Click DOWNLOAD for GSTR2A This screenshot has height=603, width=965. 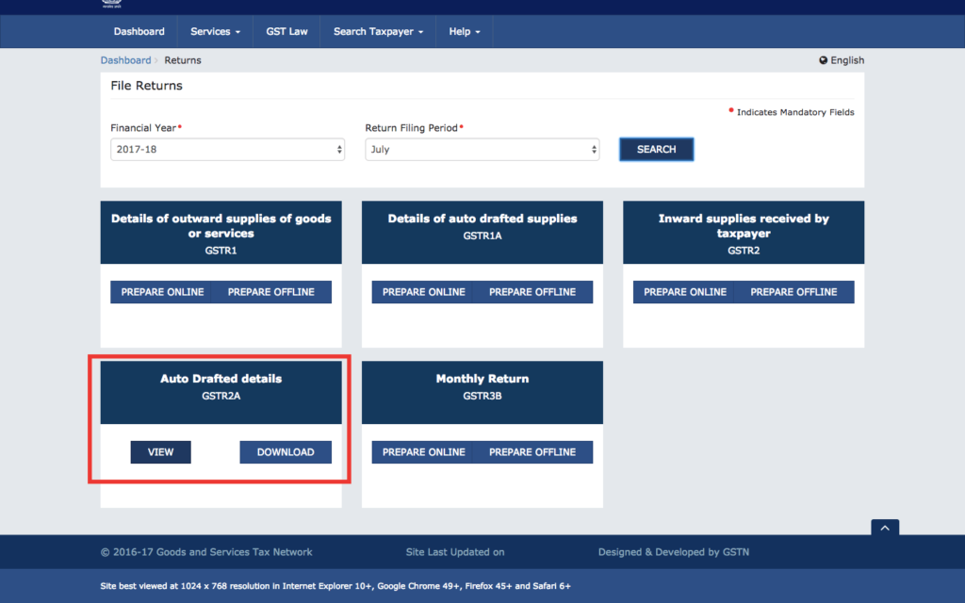click(286, 452)
